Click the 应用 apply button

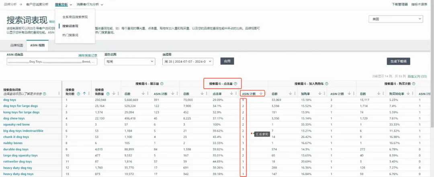coord(227,61)
